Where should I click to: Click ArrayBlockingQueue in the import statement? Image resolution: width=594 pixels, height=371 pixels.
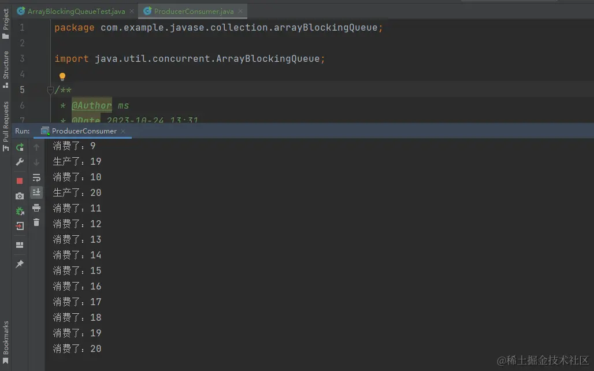click(268, 59)
